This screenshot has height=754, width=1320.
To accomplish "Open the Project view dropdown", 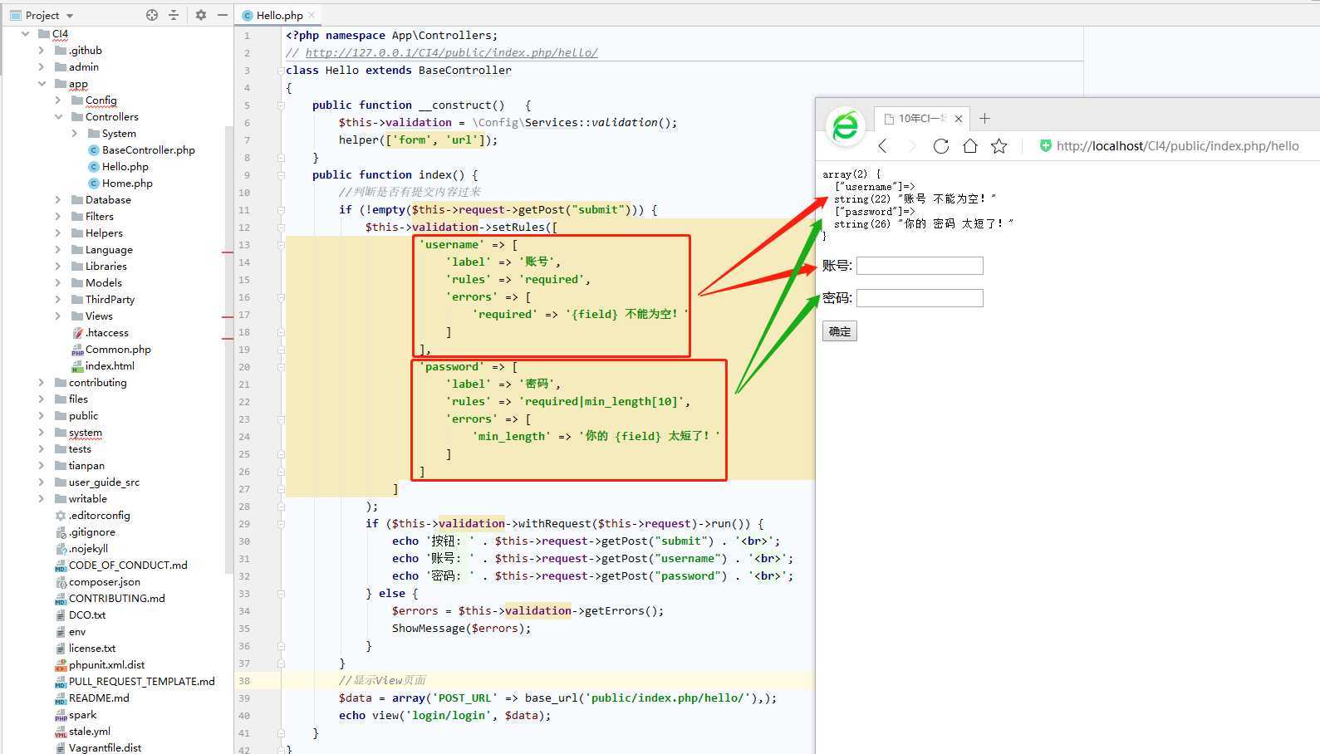I will (x=42, y=15).
